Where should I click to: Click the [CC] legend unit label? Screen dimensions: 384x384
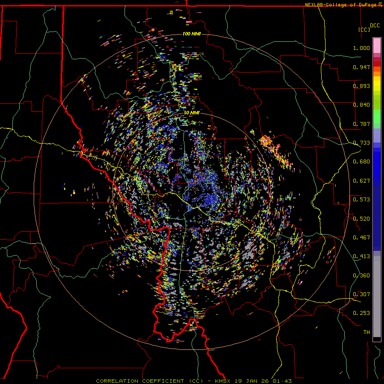pos(364,29)
